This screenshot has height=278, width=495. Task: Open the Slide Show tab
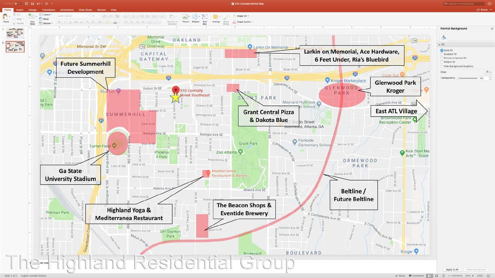point(85,10)
